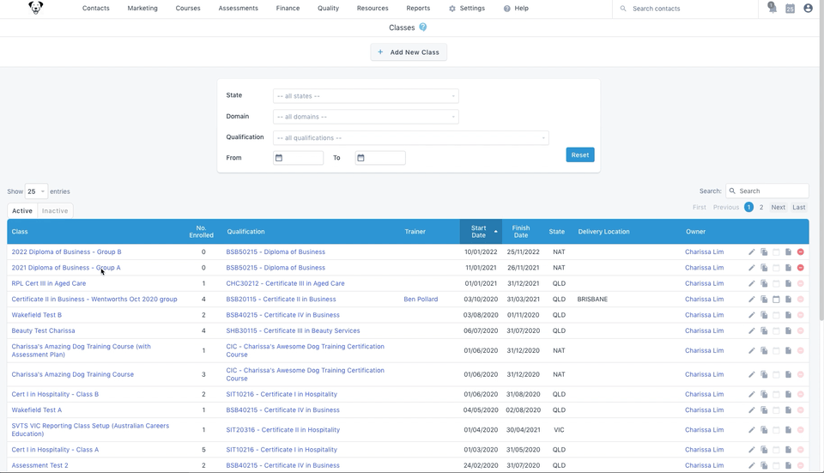The image size is (824, 473).
Task: Edit the Wentworths Oct 2020 group class
Action: (x=752, y=299)
